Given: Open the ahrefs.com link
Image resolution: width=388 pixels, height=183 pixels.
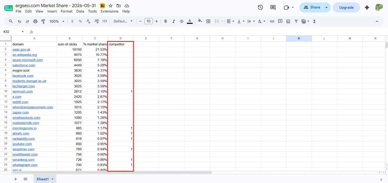Looking at the screenshot, I should tap(21, 133).
